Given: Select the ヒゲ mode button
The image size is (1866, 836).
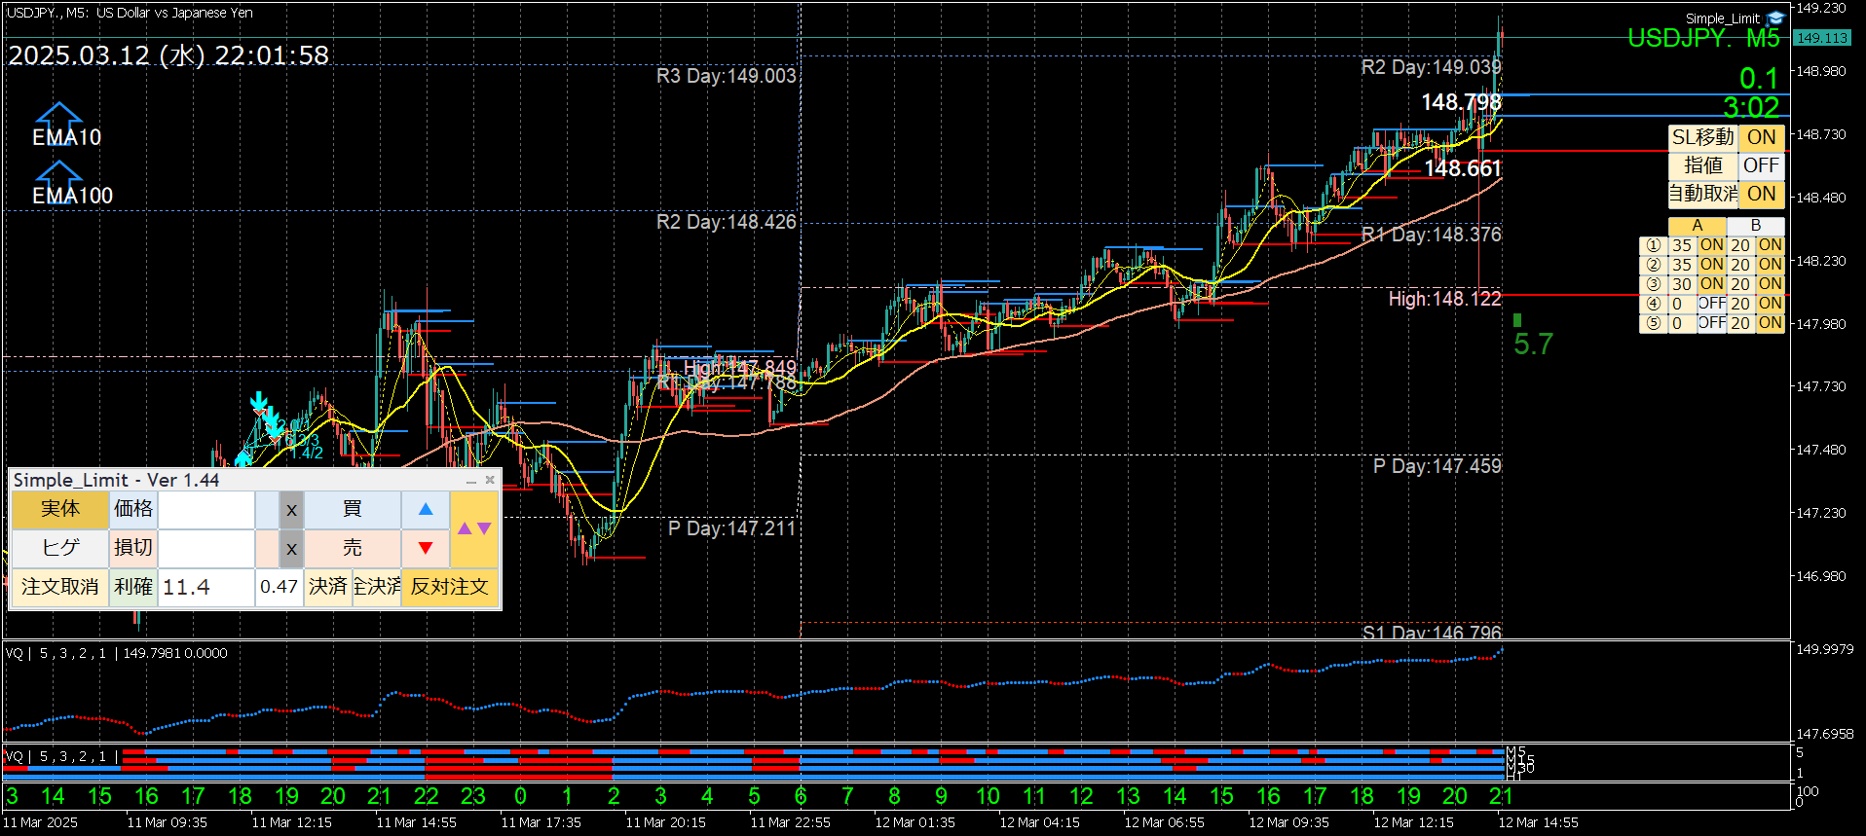Looking at the screenshot, I should (59, 548).
